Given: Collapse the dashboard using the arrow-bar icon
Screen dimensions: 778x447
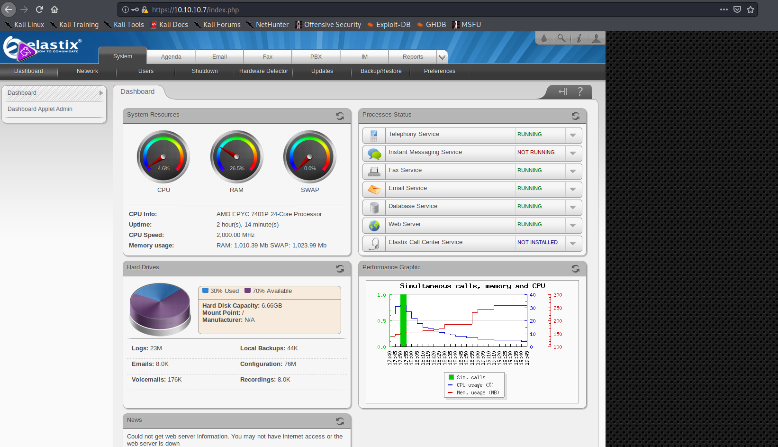Looking at the screenshot, I should [562, 91].
